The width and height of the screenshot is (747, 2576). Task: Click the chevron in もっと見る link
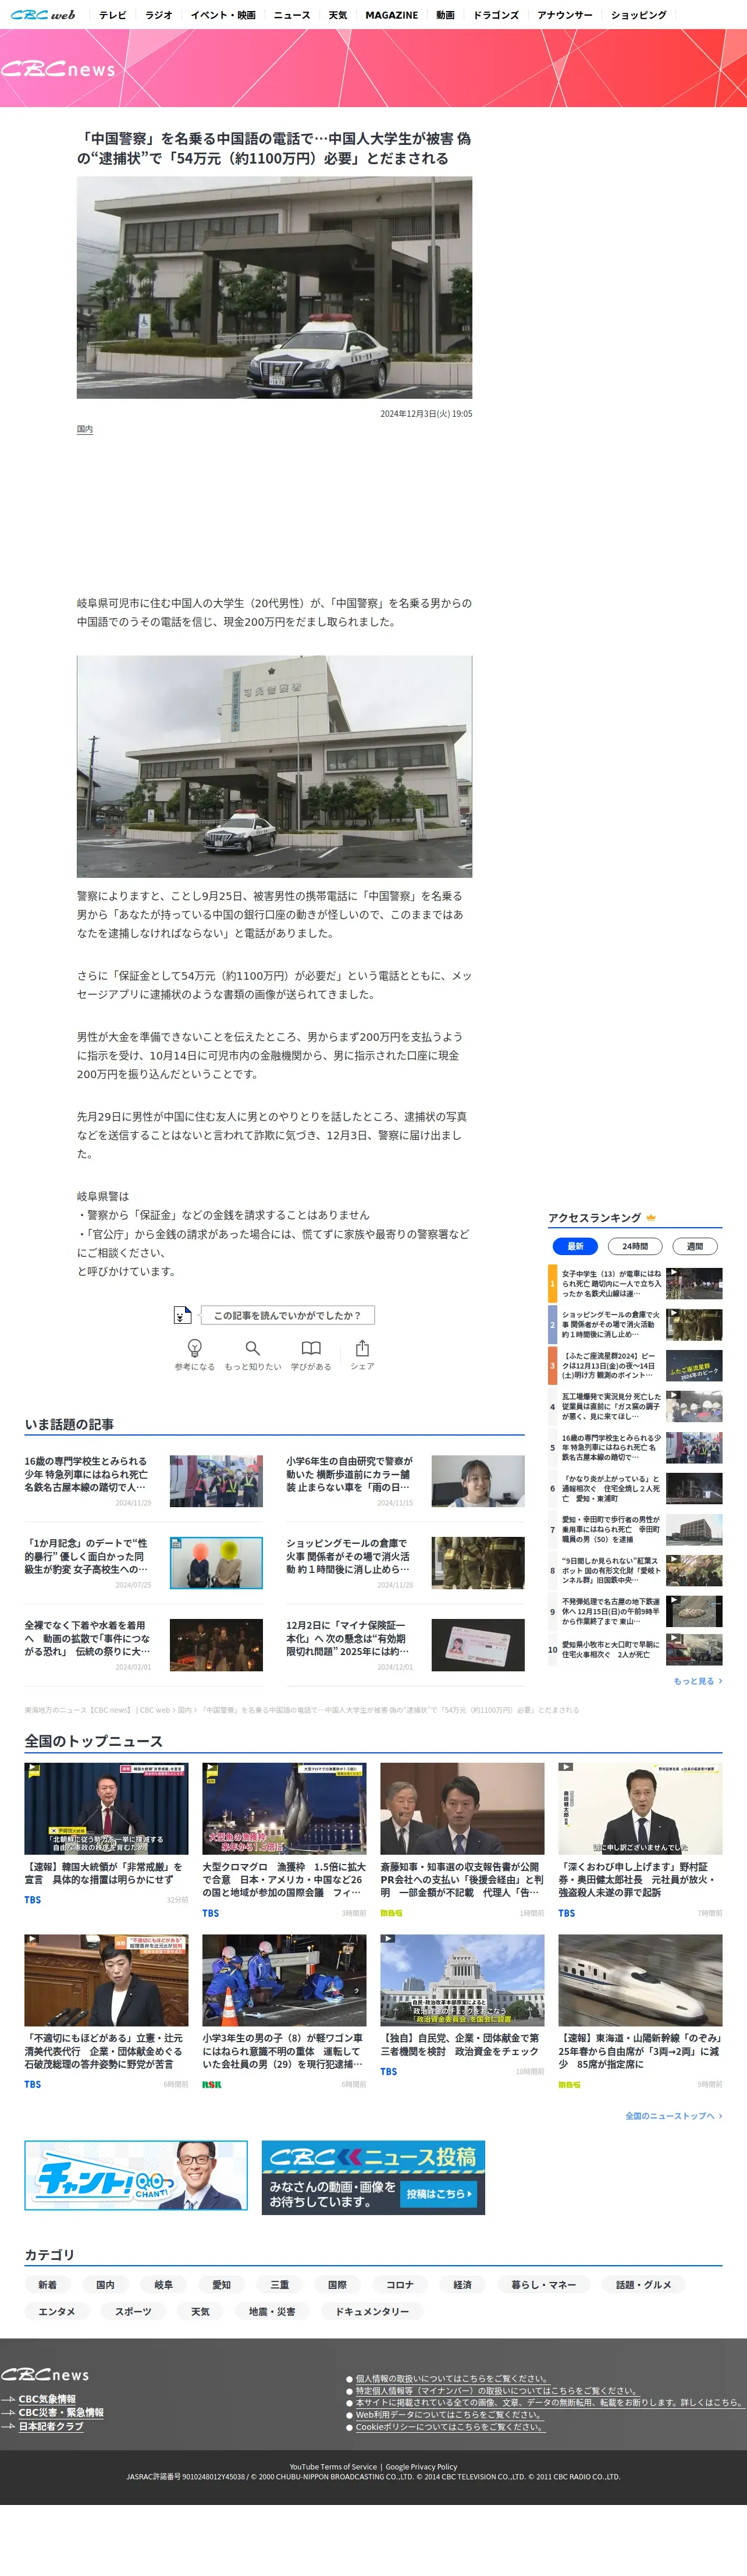720,1681
